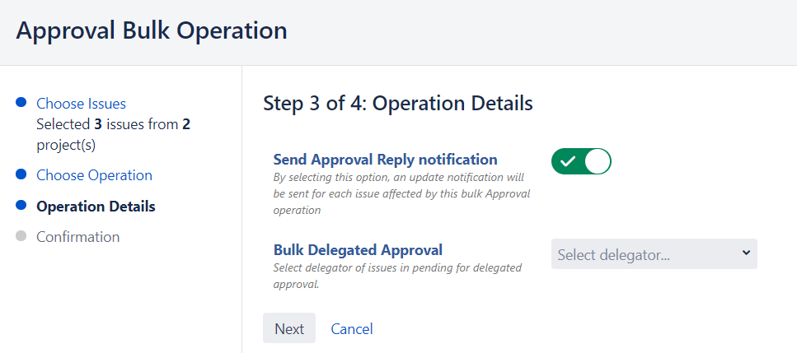Click the Selected 3 issues summary text

tap(113, 134)
